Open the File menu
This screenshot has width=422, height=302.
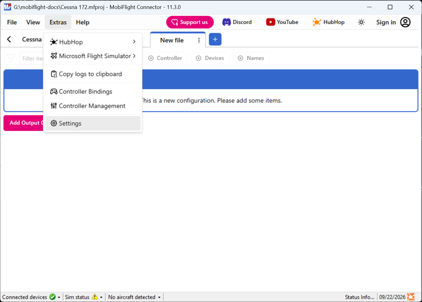click(12, 22)
